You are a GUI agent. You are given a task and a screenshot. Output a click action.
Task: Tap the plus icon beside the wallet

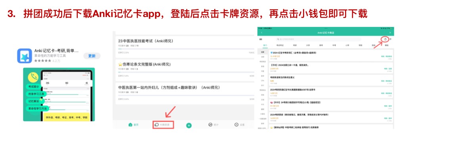pos(391,39)
